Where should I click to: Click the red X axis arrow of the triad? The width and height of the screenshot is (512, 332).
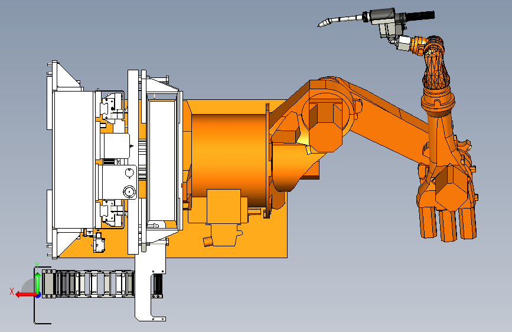pos(25,295)
